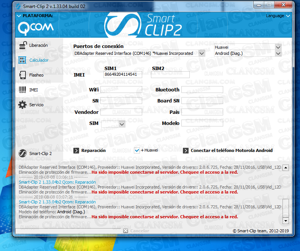Open the Language dropdown
This screenshot has height=251, width=300.
(x=278, y=16)
